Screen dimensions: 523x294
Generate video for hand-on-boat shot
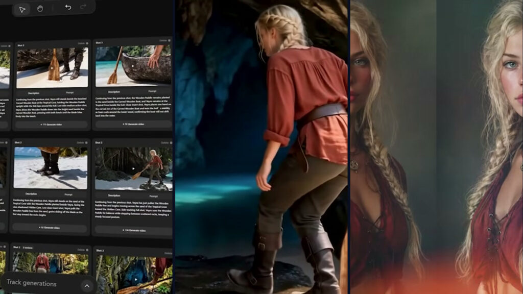133,124
